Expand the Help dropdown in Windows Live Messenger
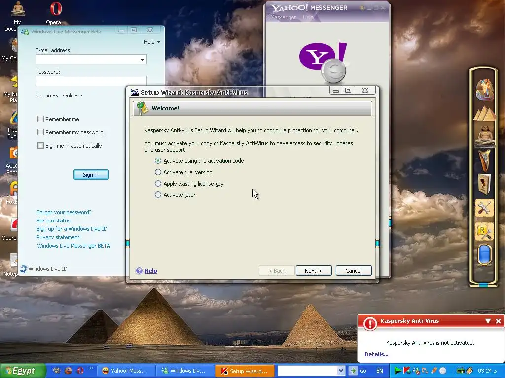The width and height of the screenshot is (505, 378). click(152, 42)
